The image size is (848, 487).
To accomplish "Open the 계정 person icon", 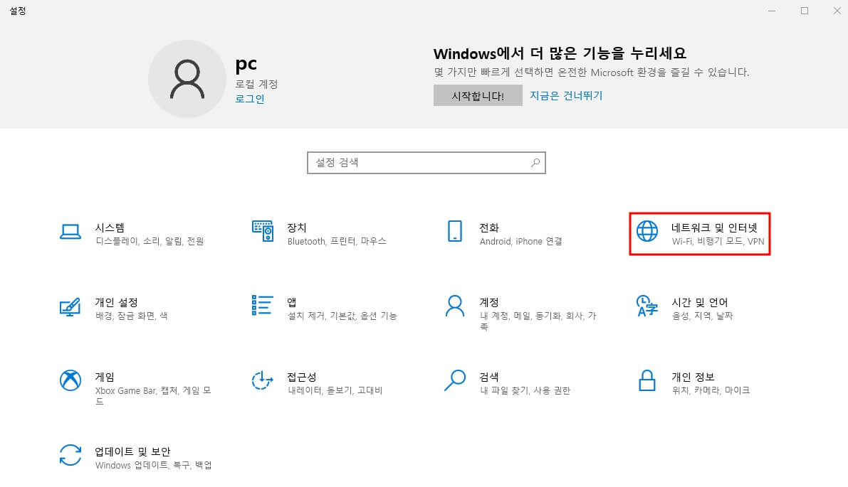I will 455,306.
